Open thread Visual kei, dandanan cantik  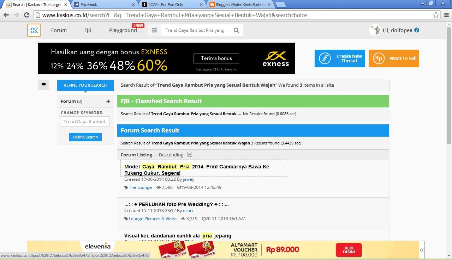pos(178,236)
